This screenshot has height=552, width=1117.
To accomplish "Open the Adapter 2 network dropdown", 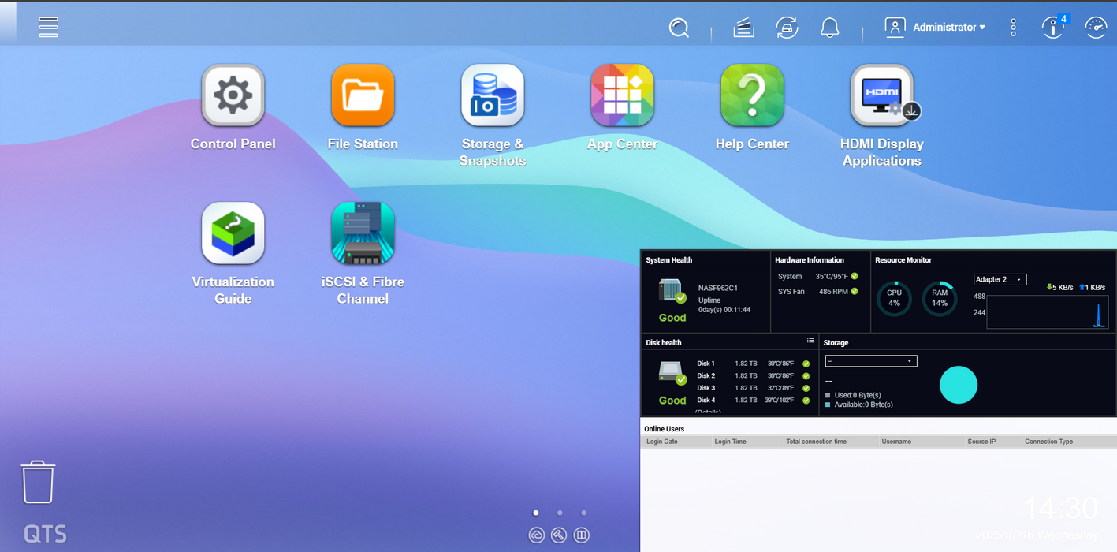I will [1000, 279].
